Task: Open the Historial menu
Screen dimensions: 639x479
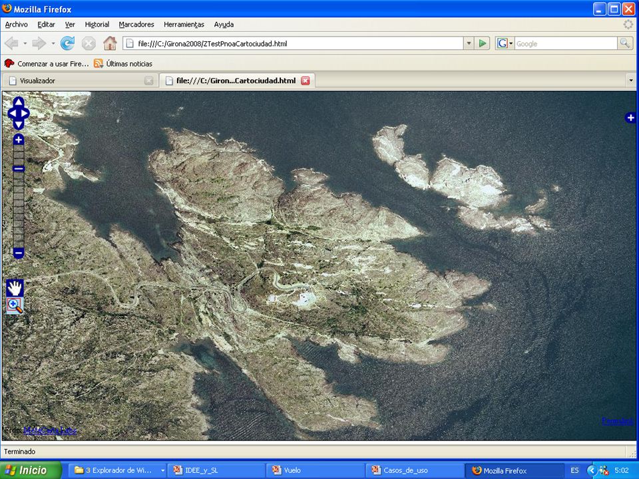Action: point(97,25)
